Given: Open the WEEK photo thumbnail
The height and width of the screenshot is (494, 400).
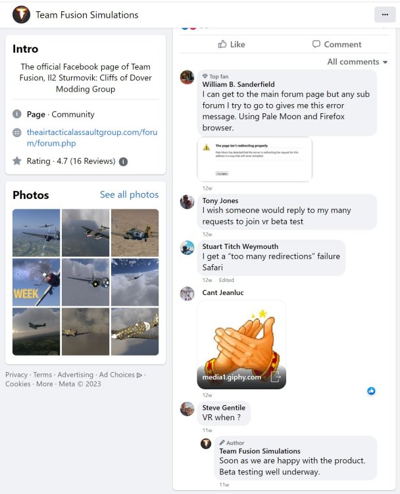Looking at the screenshot, I should click(x=36, y=283).
